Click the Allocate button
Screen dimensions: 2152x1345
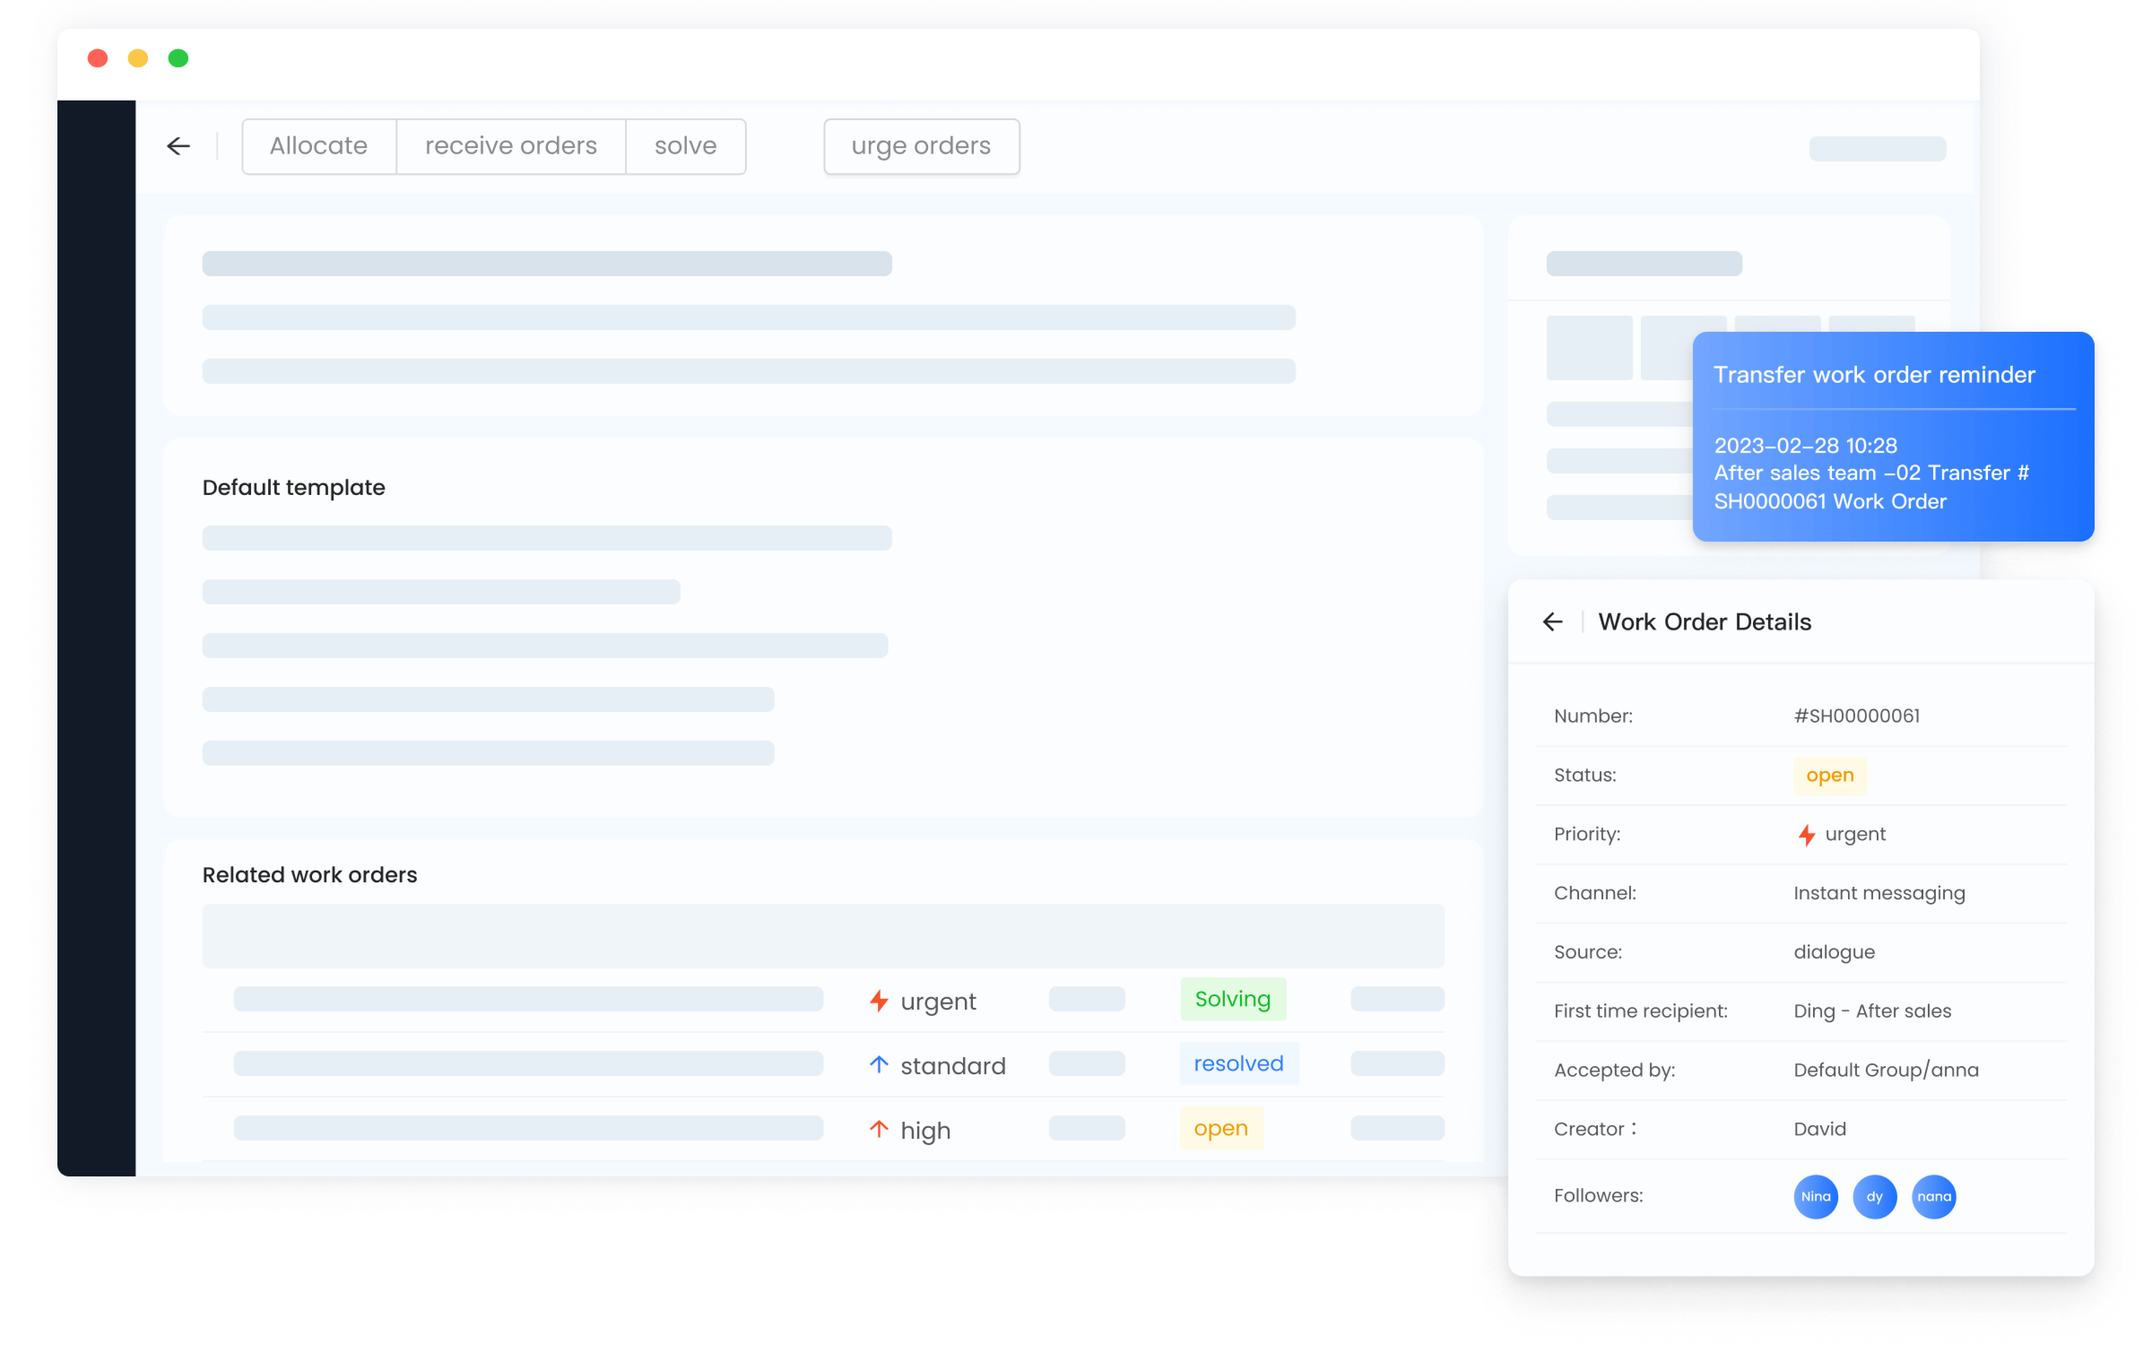tap(318, 146)
